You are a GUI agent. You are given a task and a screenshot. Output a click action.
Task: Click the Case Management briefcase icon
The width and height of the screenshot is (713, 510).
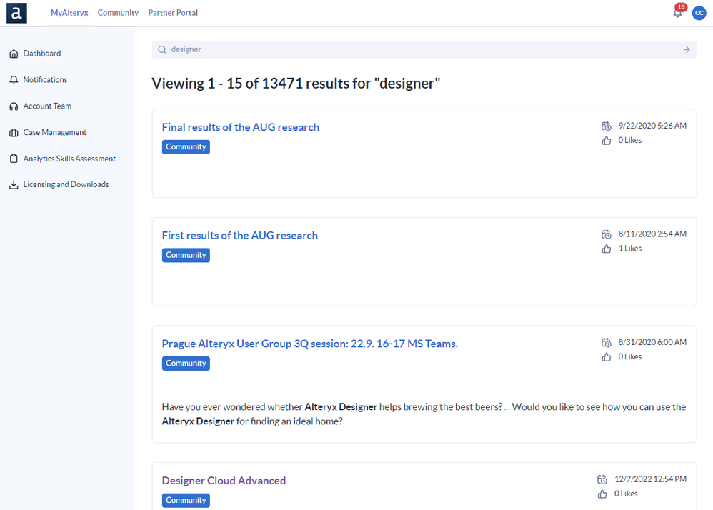point(14,133)
